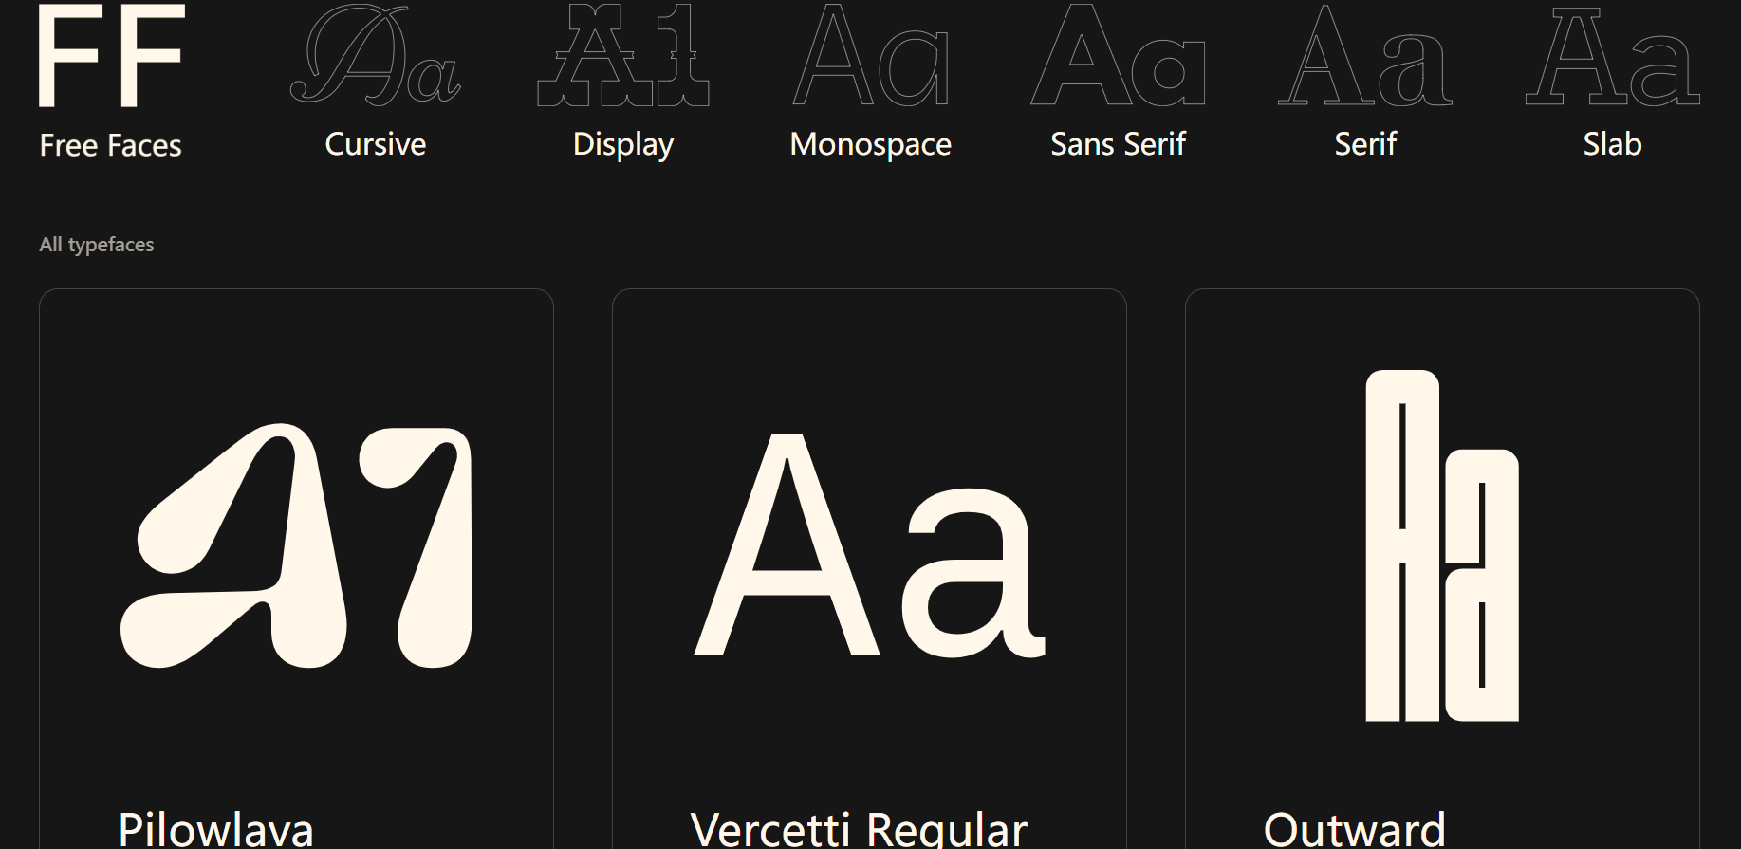Filter typefaces by the Slab label

pos(1612,144)
